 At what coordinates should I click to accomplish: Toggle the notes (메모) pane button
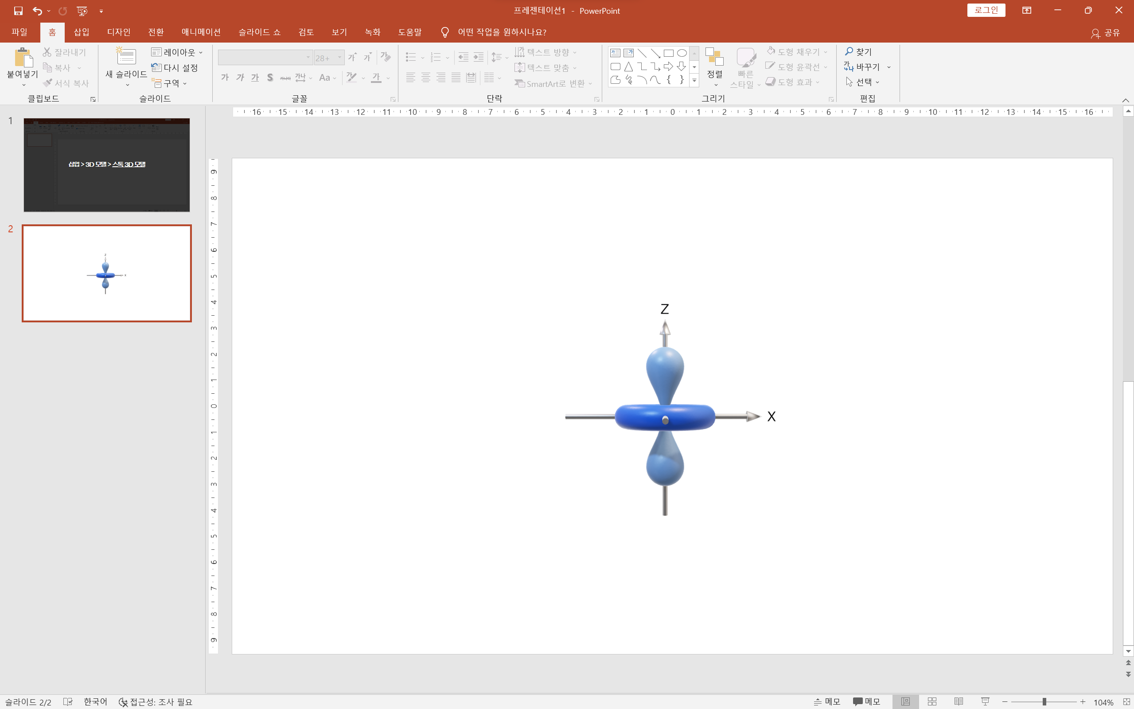click(x=827, y=701)
